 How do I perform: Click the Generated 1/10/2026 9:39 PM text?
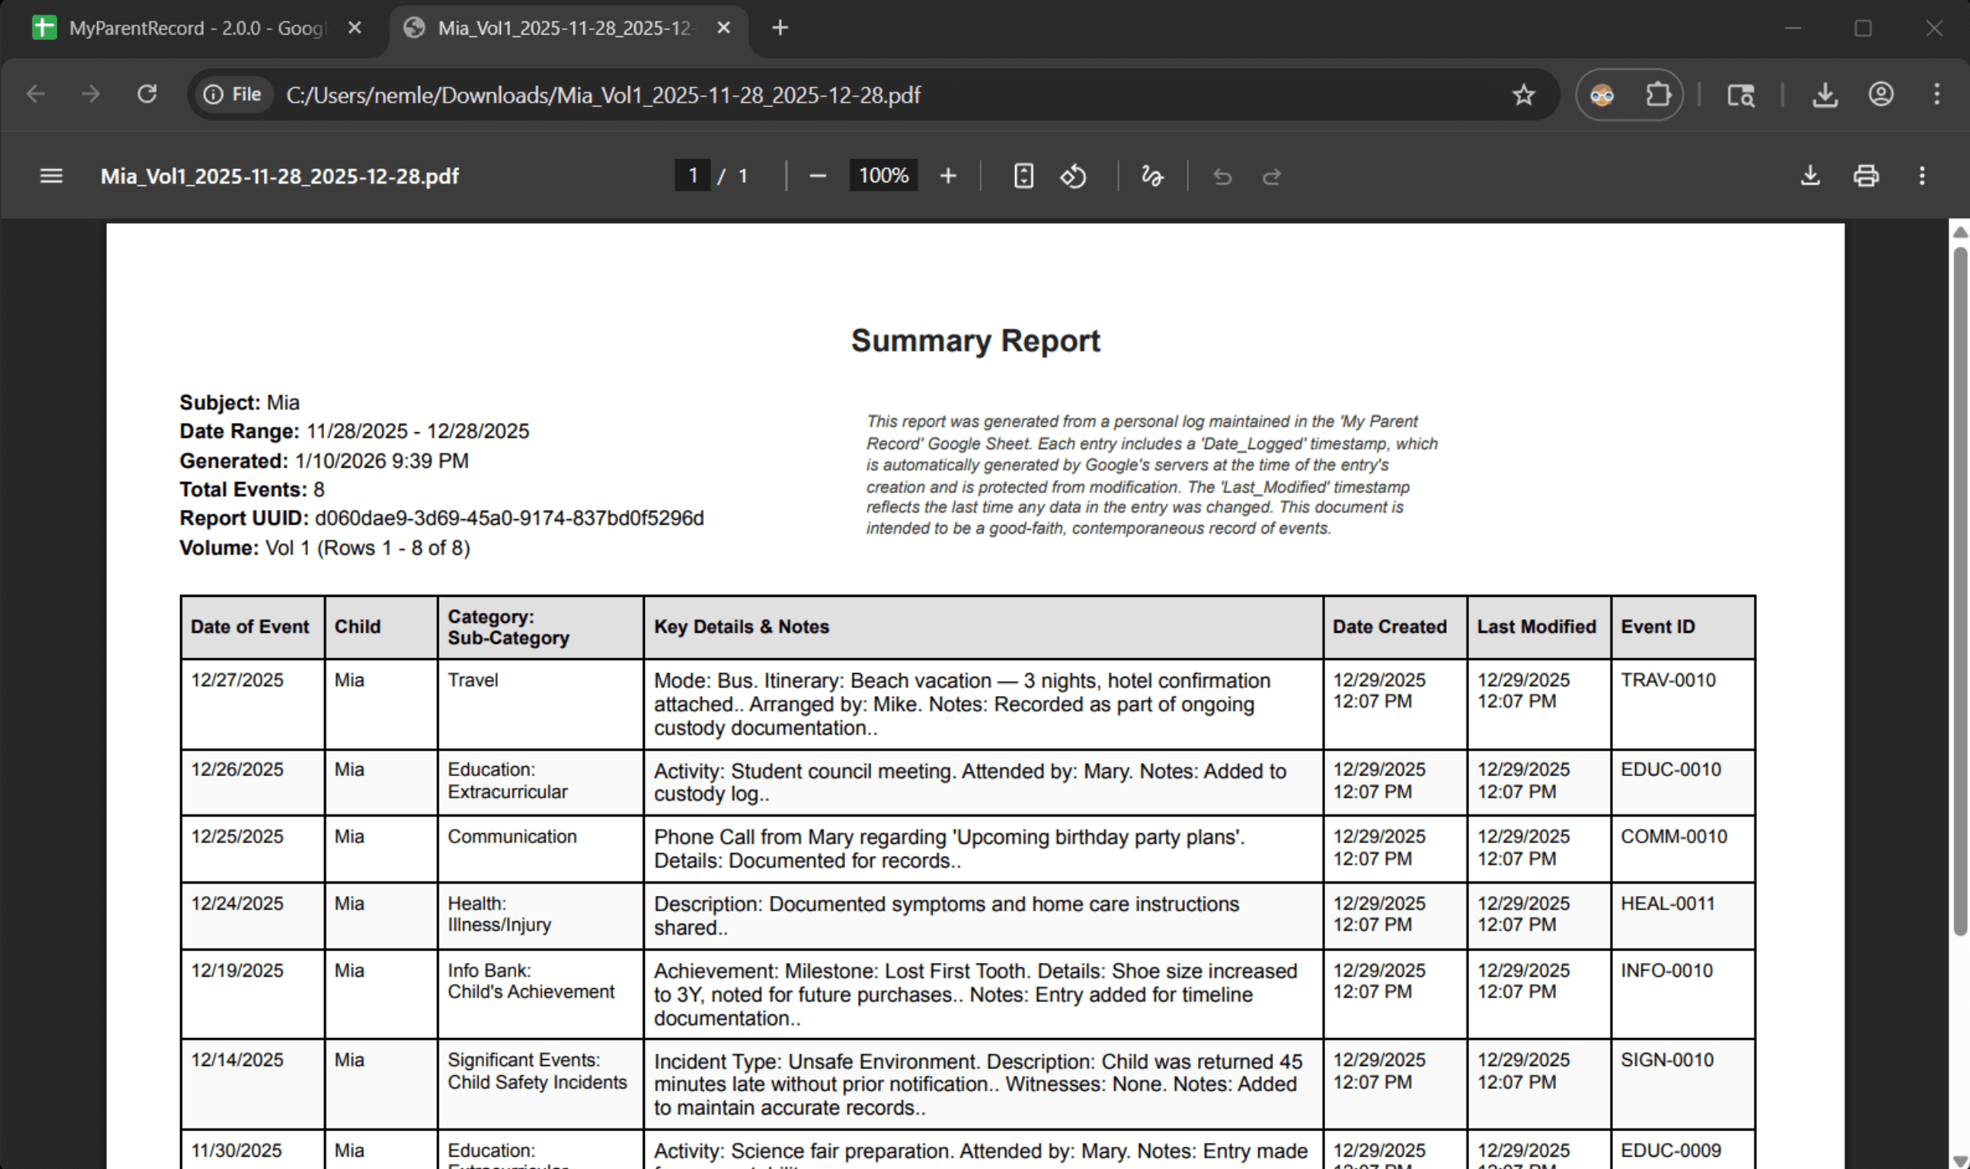pos(324,461)
